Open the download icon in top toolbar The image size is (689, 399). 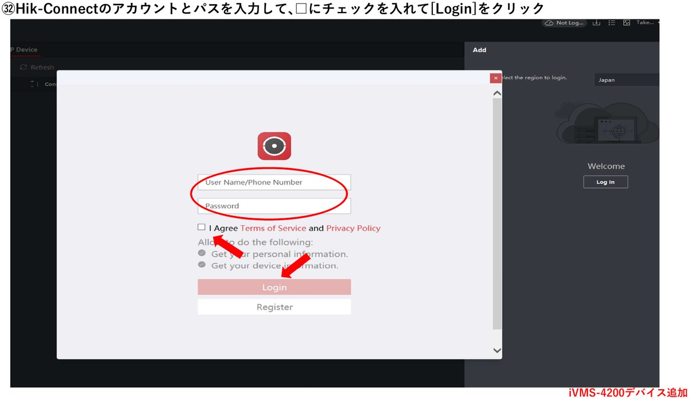pos(597,22)
